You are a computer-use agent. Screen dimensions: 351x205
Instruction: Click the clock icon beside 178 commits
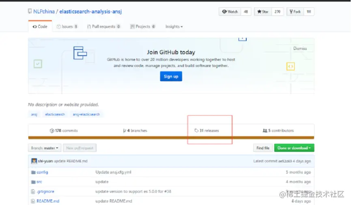52,131
